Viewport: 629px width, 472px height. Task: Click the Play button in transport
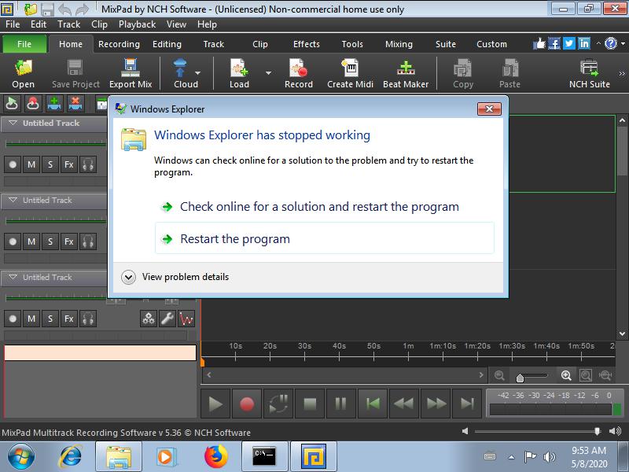[x=215, y=404]
